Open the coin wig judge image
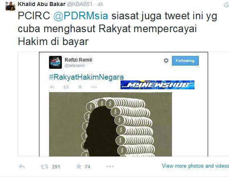This screenshot has height=179, width=229. point(110,124)
